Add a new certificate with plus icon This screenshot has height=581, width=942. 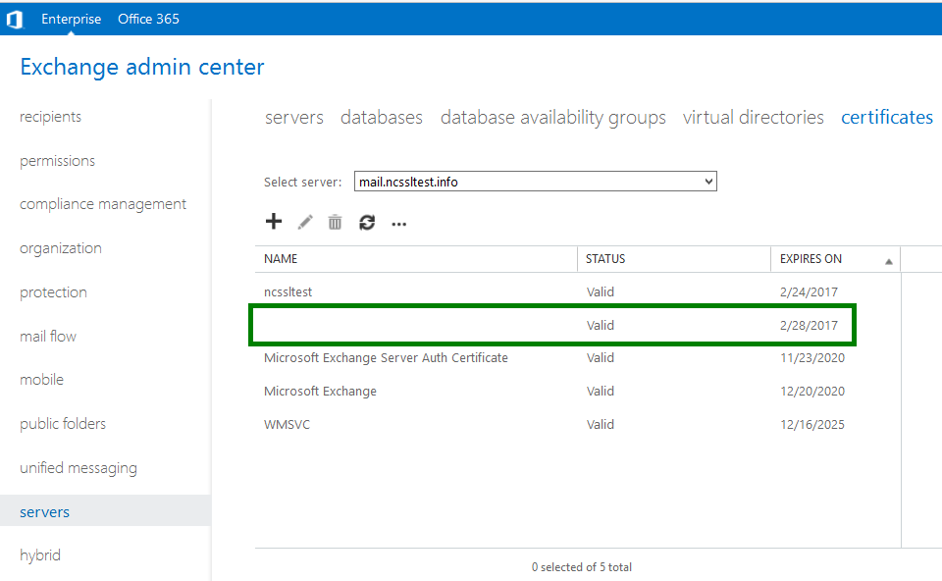click(274, 222)
